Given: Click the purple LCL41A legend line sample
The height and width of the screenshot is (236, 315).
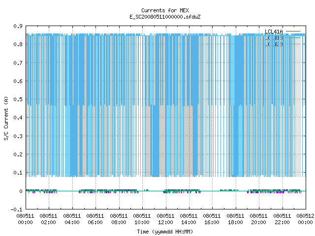Looking at the screenshot, I should point(293,31).
